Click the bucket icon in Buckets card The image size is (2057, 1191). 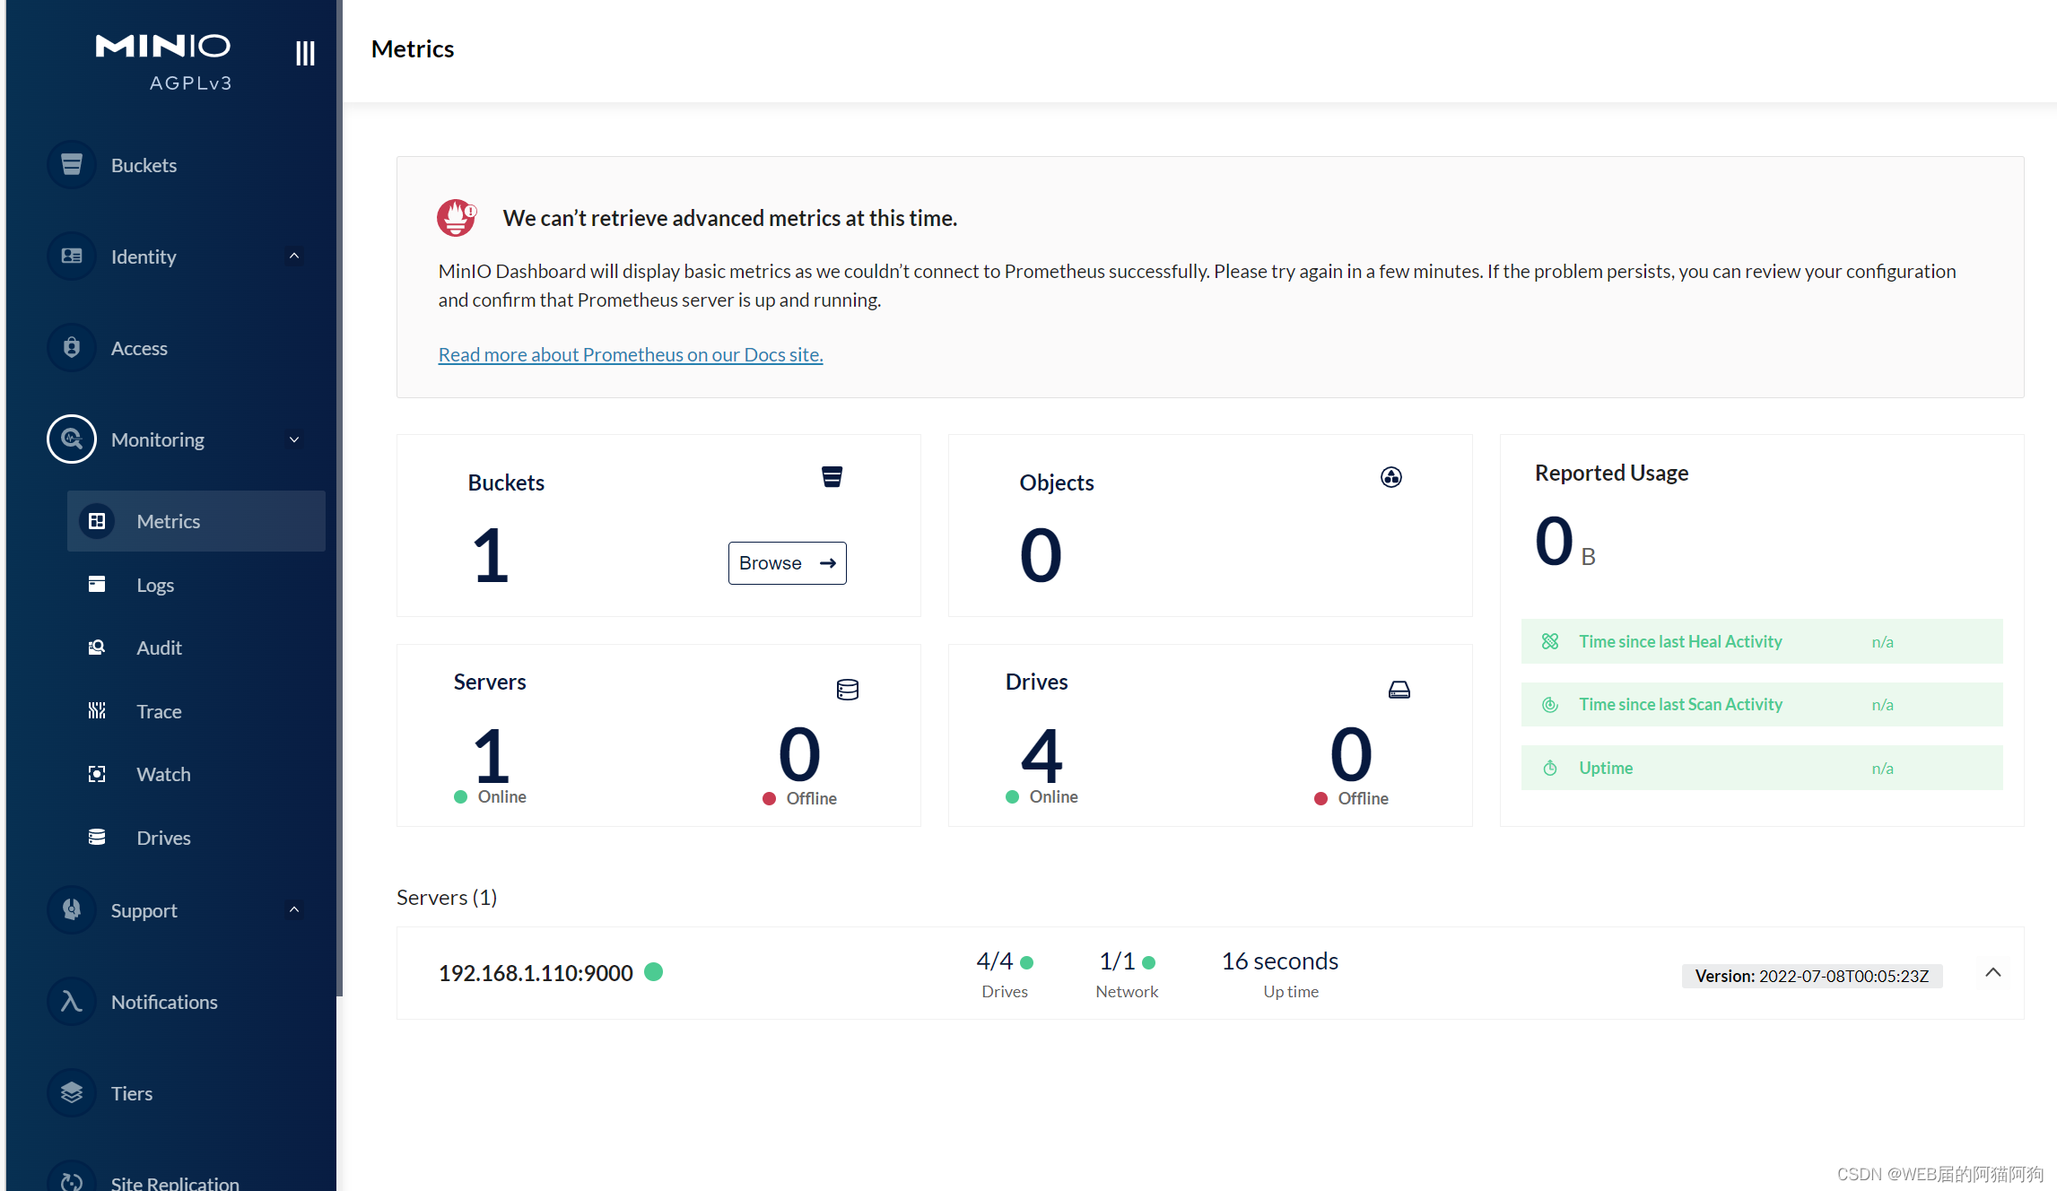coord(832,477)
